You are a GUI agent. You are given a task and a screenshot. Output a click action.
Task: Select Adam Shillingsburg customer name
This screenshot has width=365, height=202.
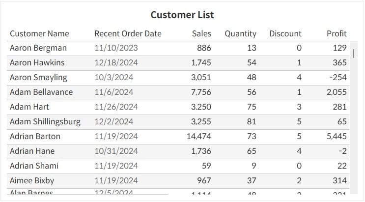45,122
